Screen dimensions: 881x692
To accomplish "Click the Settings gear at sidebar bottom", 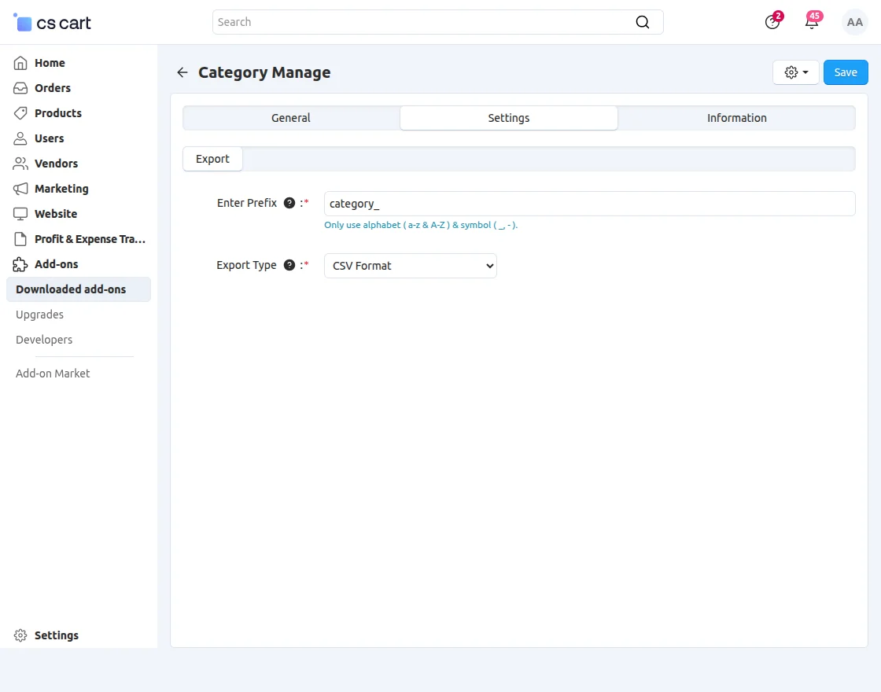I will [20, 635].
